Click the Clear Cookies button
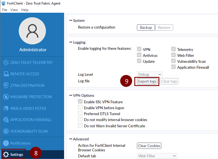218x159 pixels. pyautogui.click(x=149, y=146)
